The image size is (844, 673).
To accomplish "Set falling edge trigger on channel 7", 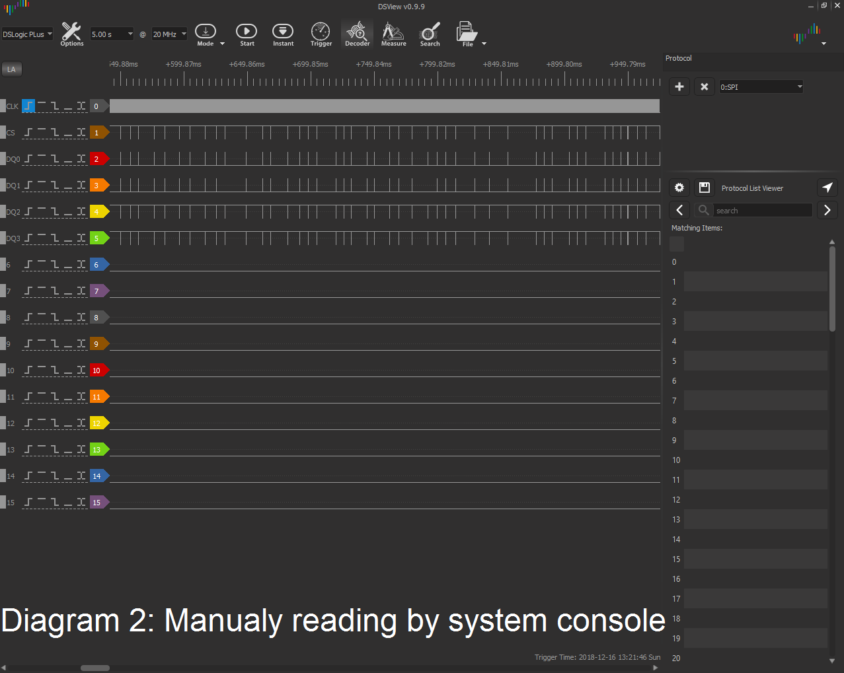I will 55,291.
